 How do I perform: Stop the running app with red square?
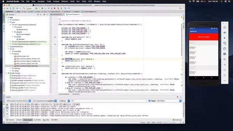coord(55,8)
